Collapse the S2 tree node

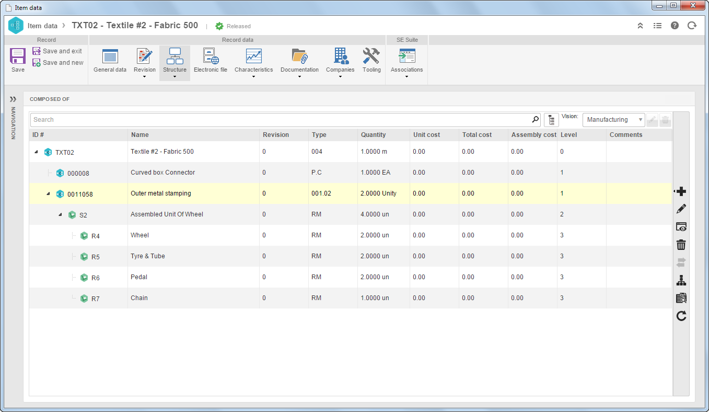[x=61, y=215]
